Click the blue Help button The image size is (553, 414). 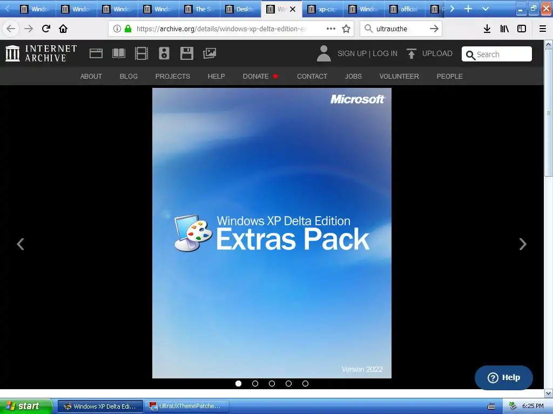click(x=504, y=377)
